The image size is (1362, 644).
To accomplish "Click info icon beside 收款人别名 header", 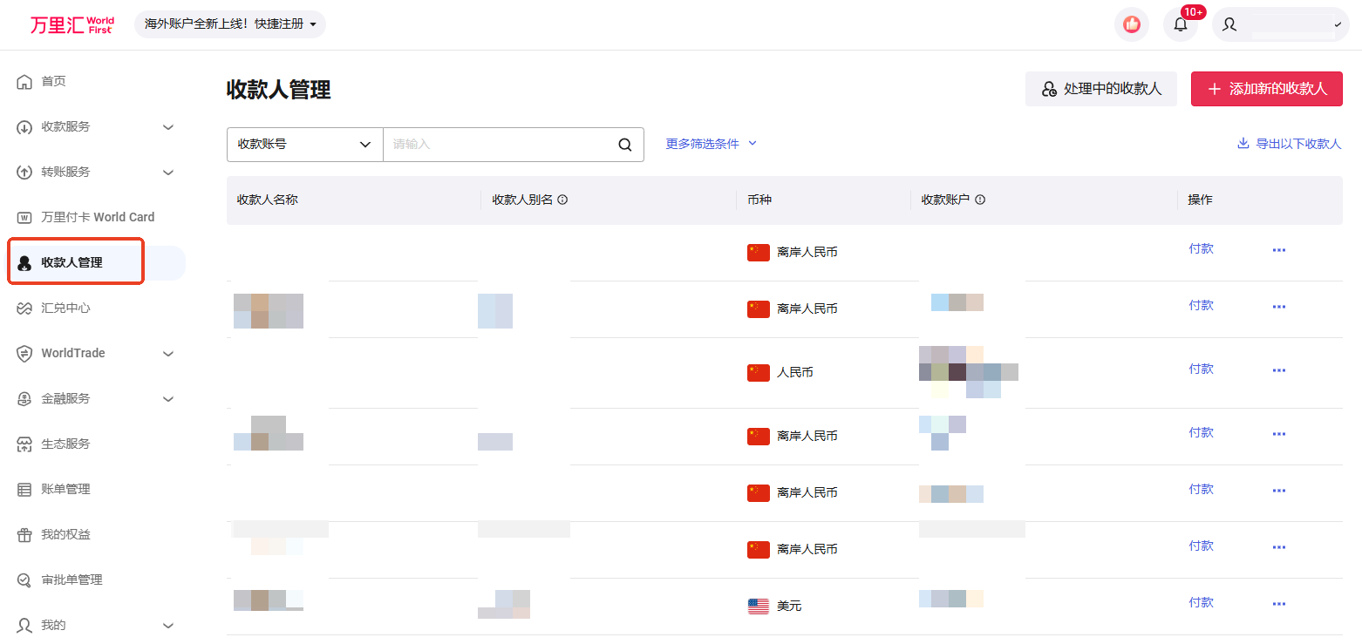I will tap(562, 200).
